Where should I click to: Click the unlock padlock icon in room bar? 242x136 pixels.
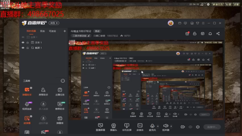point(195,34)
